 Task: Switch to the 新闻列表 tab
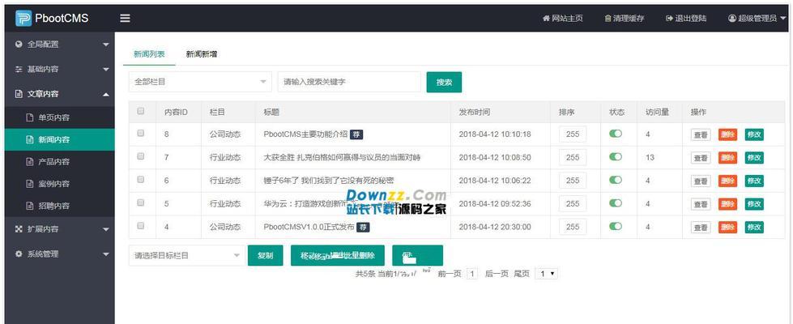(x=149, y=54)
